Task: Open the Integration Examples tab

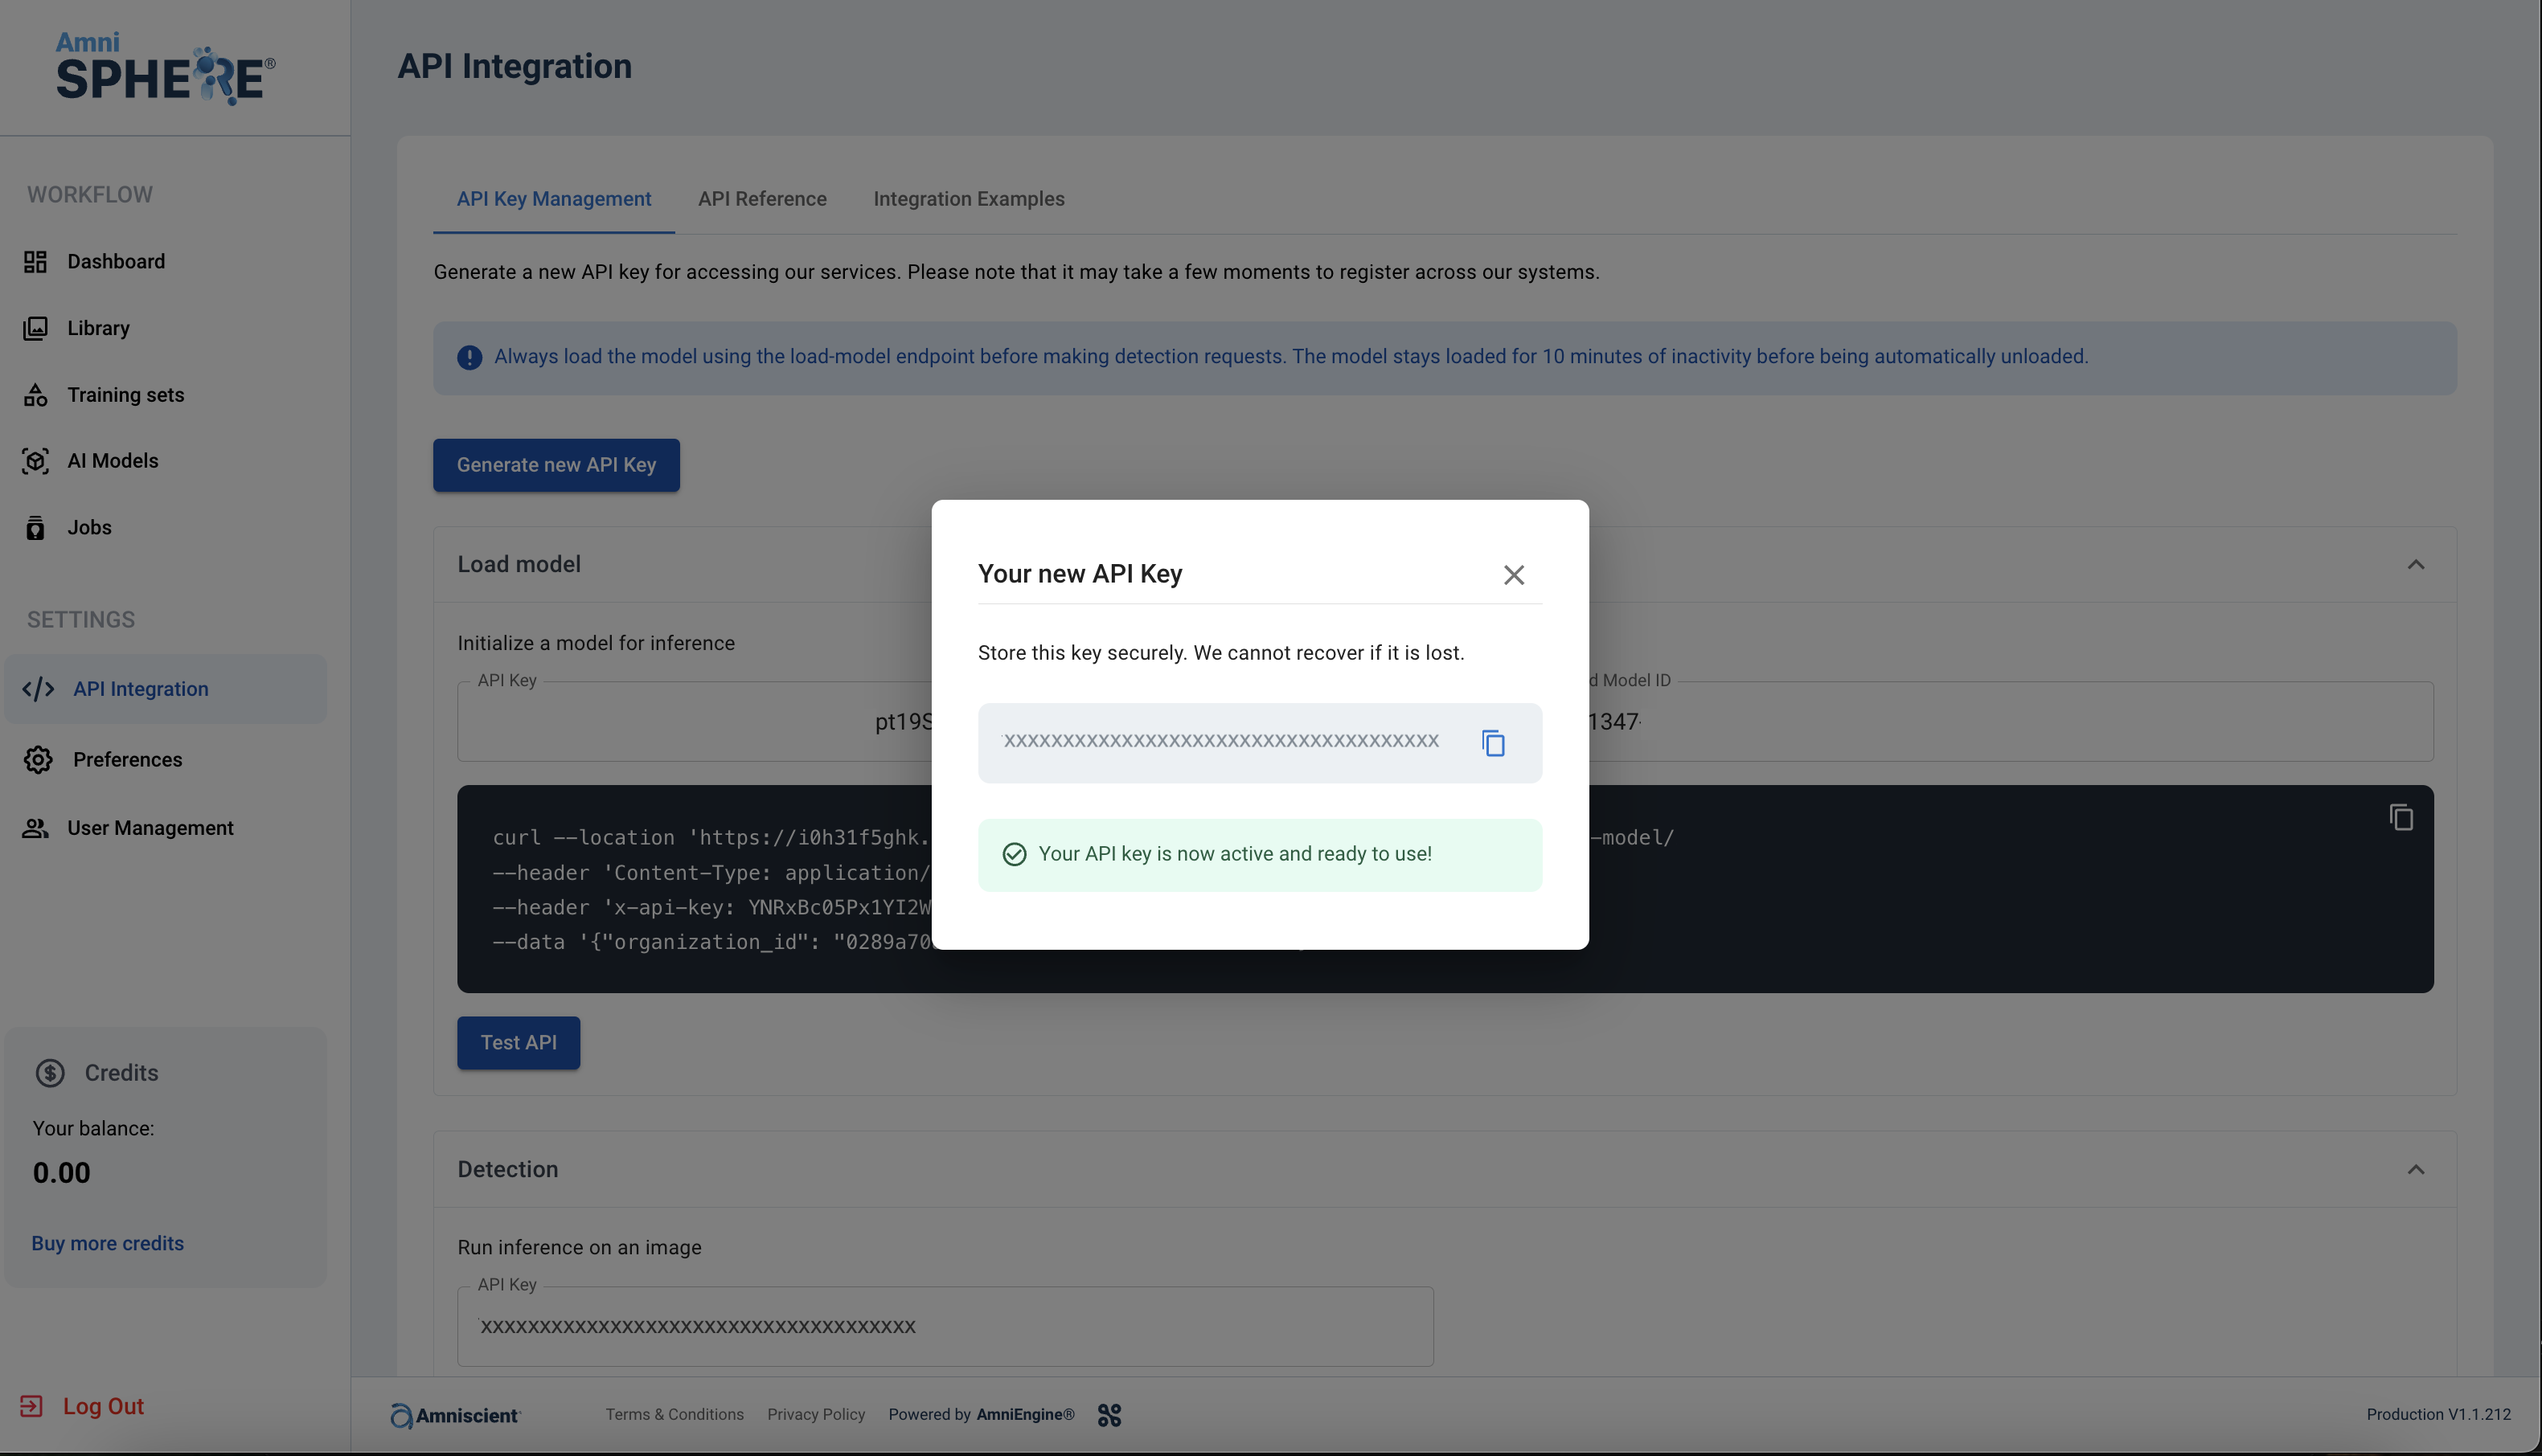Action: [967, 199]
